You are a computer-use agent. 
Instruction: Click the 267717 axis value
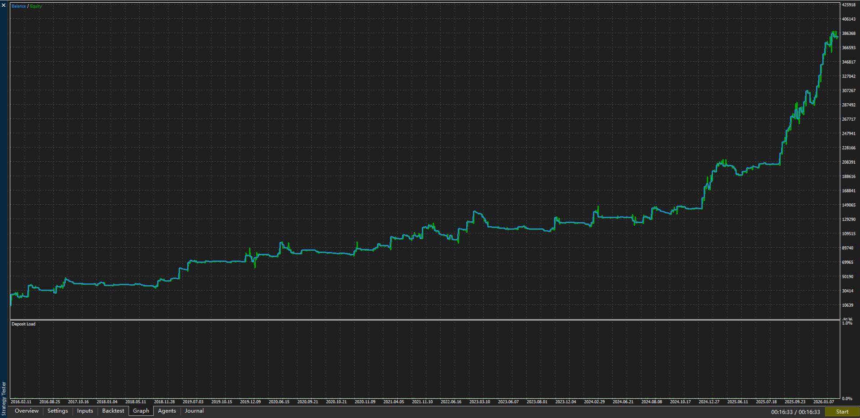pyautogui.click(x=849, y=119)
